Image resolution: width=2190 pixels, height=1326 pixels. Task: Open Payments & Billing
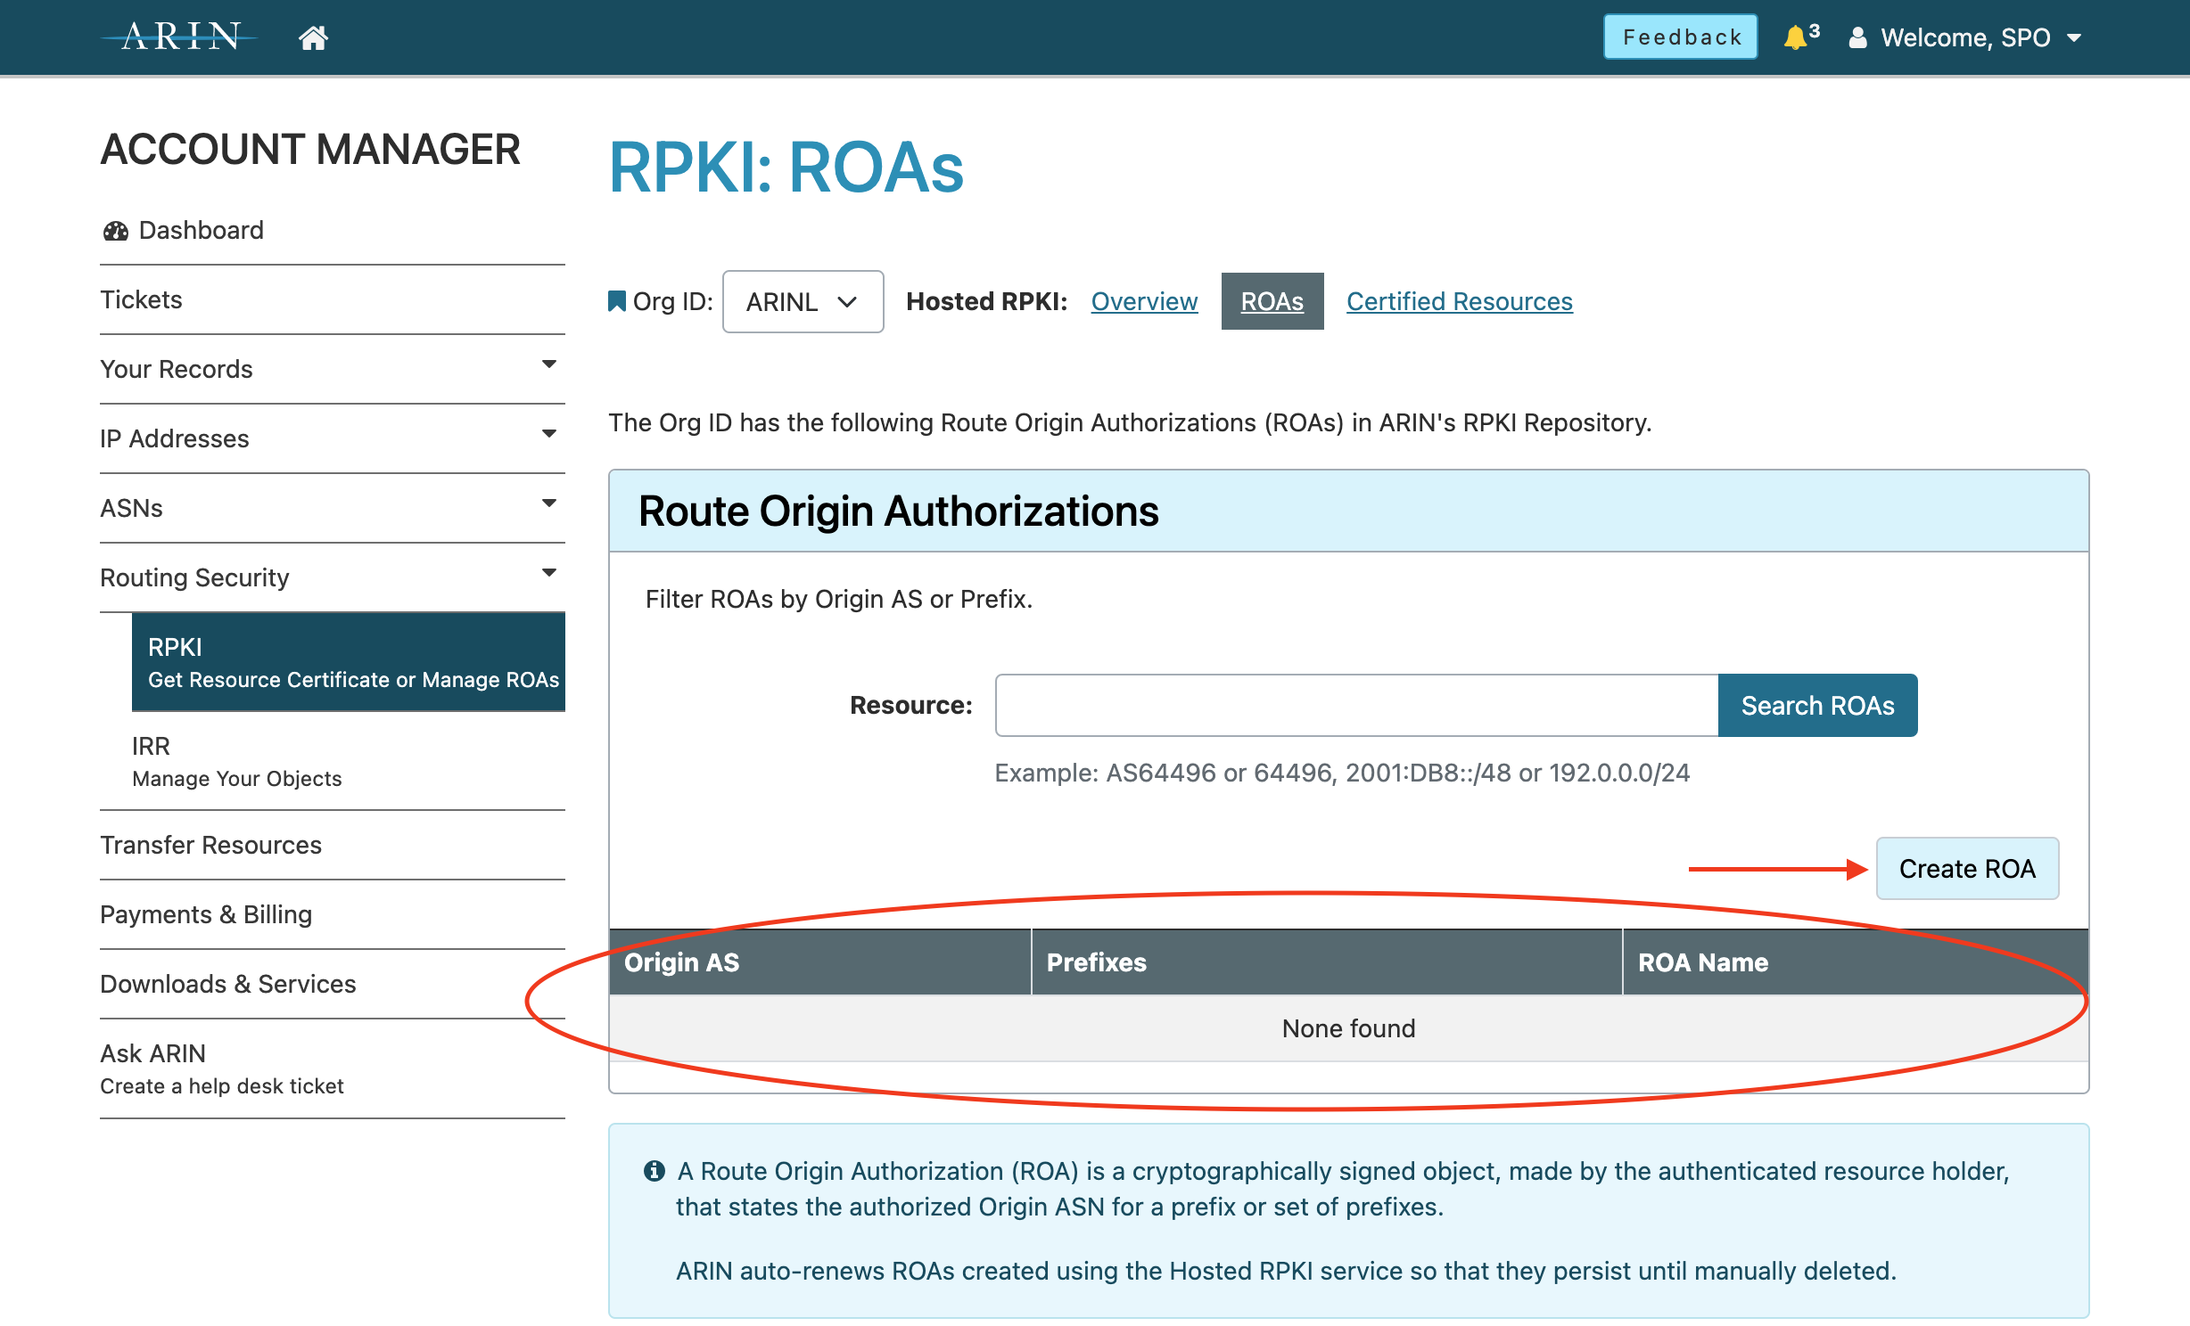[x=333, y=914]
